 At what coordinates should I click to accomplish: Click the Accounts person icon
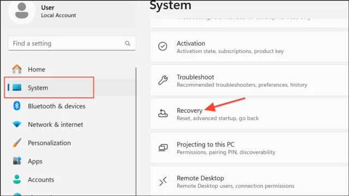click(17, 179)
